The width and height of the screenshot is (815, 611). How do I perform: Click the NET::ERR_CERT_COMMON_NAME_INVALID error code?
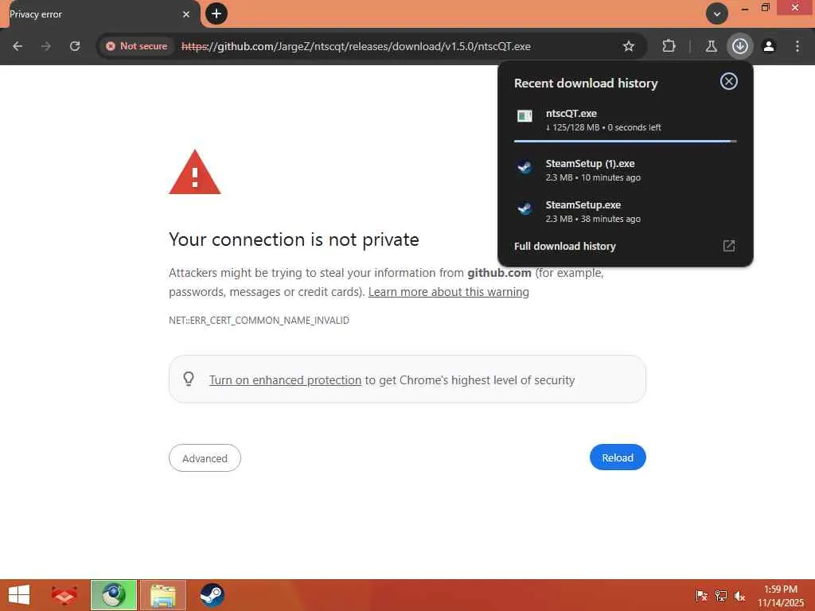click(259, 320)
